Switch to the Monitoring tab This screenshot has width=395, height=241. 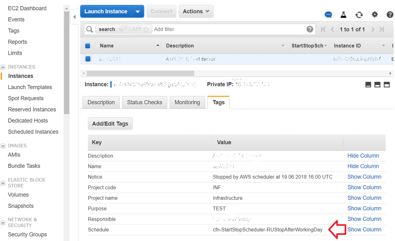(187, 102)
